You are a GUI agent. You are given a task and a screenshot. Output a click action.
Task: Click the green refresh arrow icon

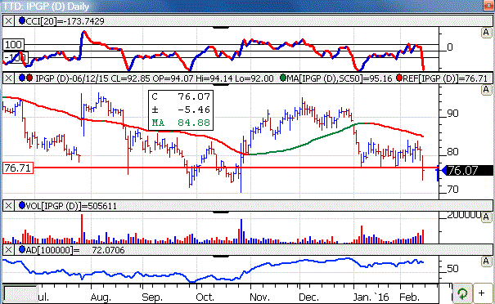point(463,293)
